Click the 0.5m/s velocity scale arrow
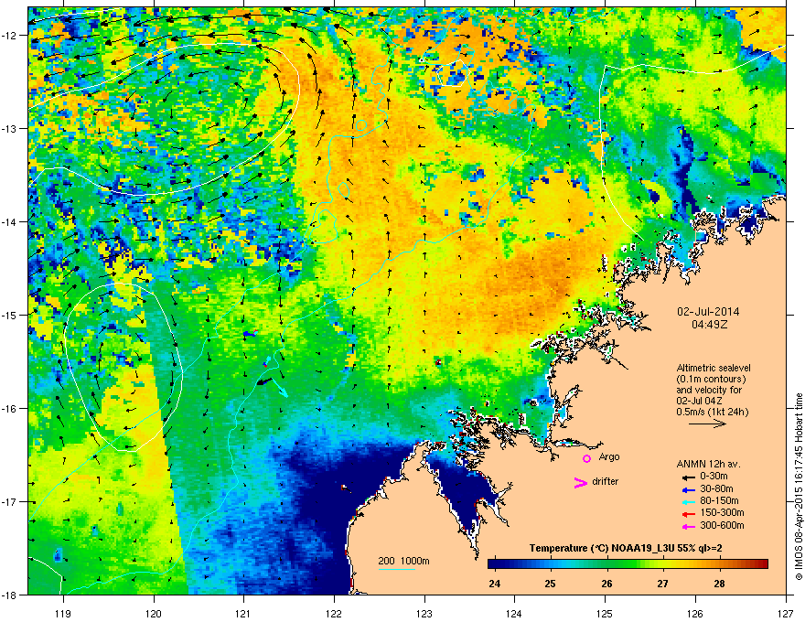Screen dimensions: 805x622 point(707,424)
